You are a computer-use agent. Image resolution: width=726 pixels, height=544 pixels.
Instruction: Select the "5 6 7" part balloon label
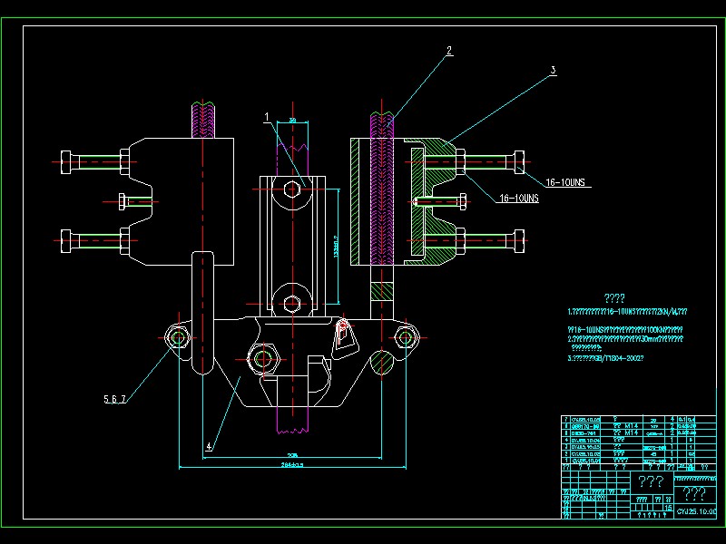pos(115,399)
